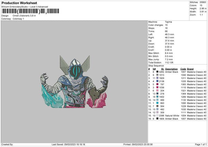Select the Colorway 1 text

point(17,18)
